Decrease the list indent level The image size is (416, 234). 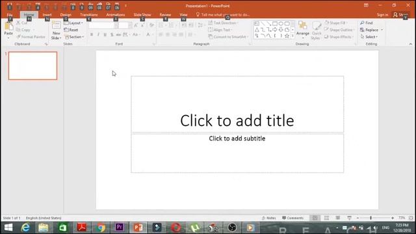coord(184,25)
